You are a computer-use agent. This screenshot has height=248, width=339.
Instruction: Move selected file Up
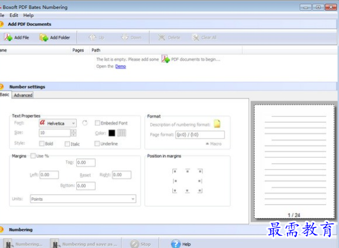click(x=96, y=37)
